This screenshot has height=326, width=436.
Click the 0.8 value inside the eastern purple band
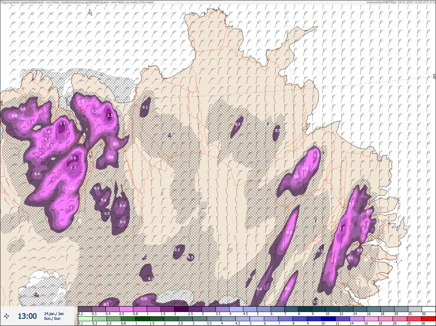pyautogui.click(x=306, y=169)
